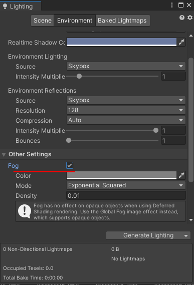Screen dimensions: 194x285
Task: Click the vertical scrollbar thumb
Action: (191, 120)
